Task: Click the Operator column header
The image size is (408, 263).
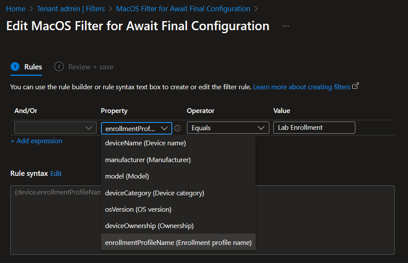Action: (201, 111)
